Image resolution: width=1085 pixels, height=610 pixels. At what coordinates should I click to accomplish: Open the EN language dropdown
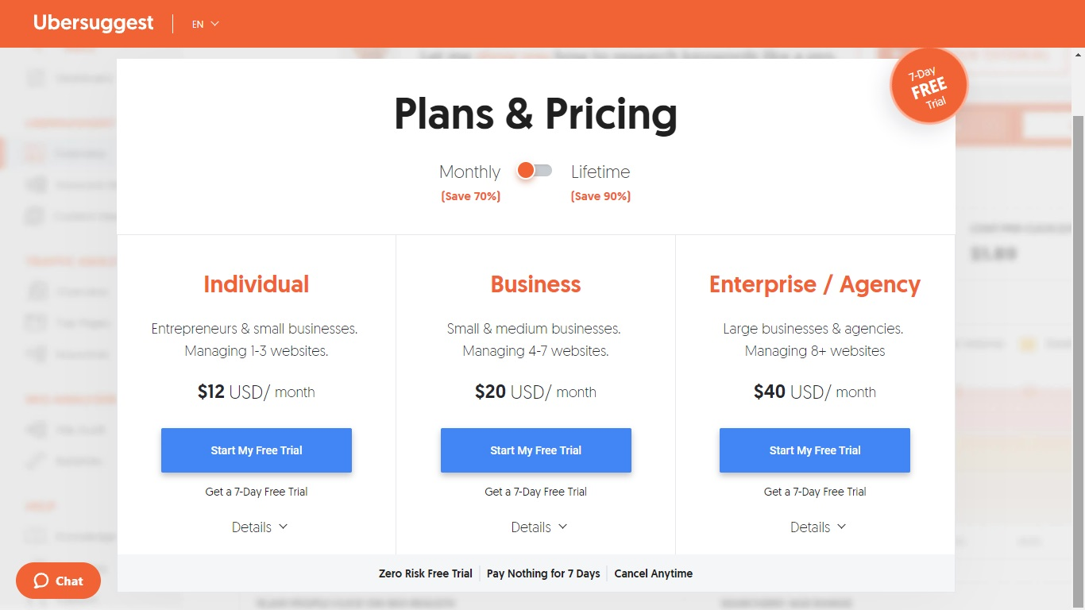[205, 24]
